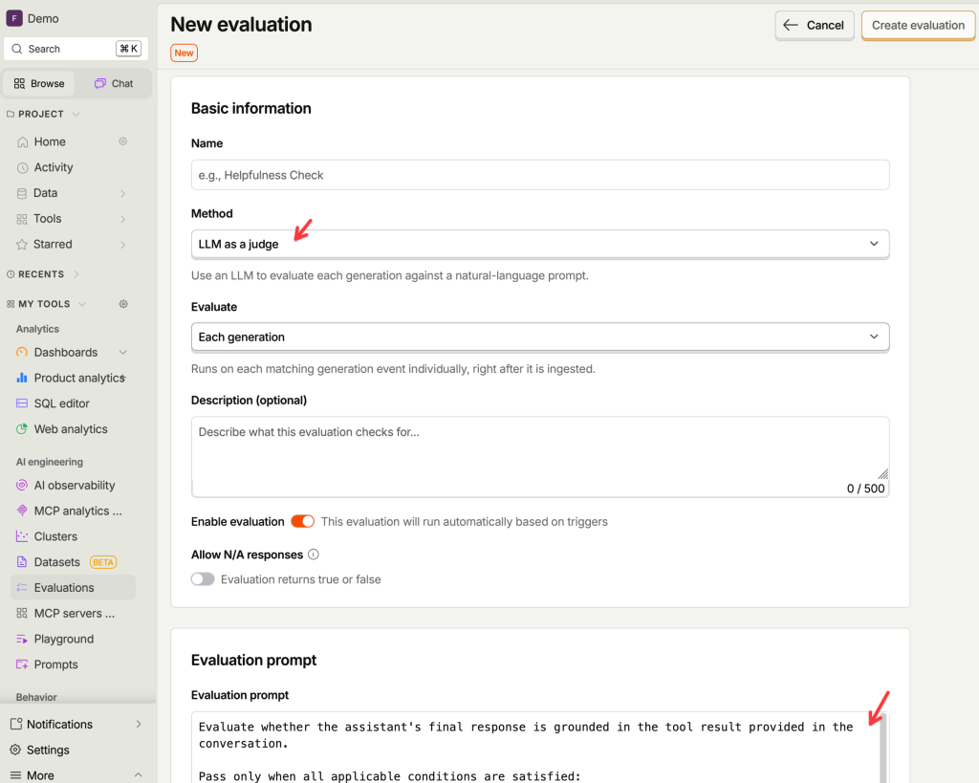This screenshot has width=979, height=783.
Task: Collapse the PROJECT section header
Action: [x=42, y=115]
